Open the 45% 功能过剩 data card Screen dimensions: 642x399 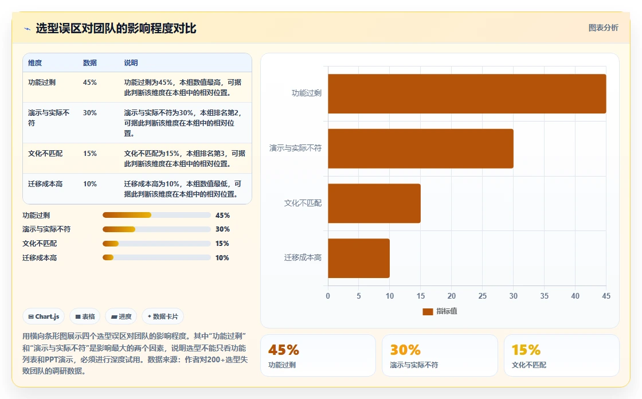318,355
